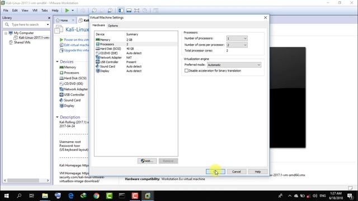Screen dimensions: 358x201
Task: Click Sound Card in summary Devices list
Action: pos(70,100)
